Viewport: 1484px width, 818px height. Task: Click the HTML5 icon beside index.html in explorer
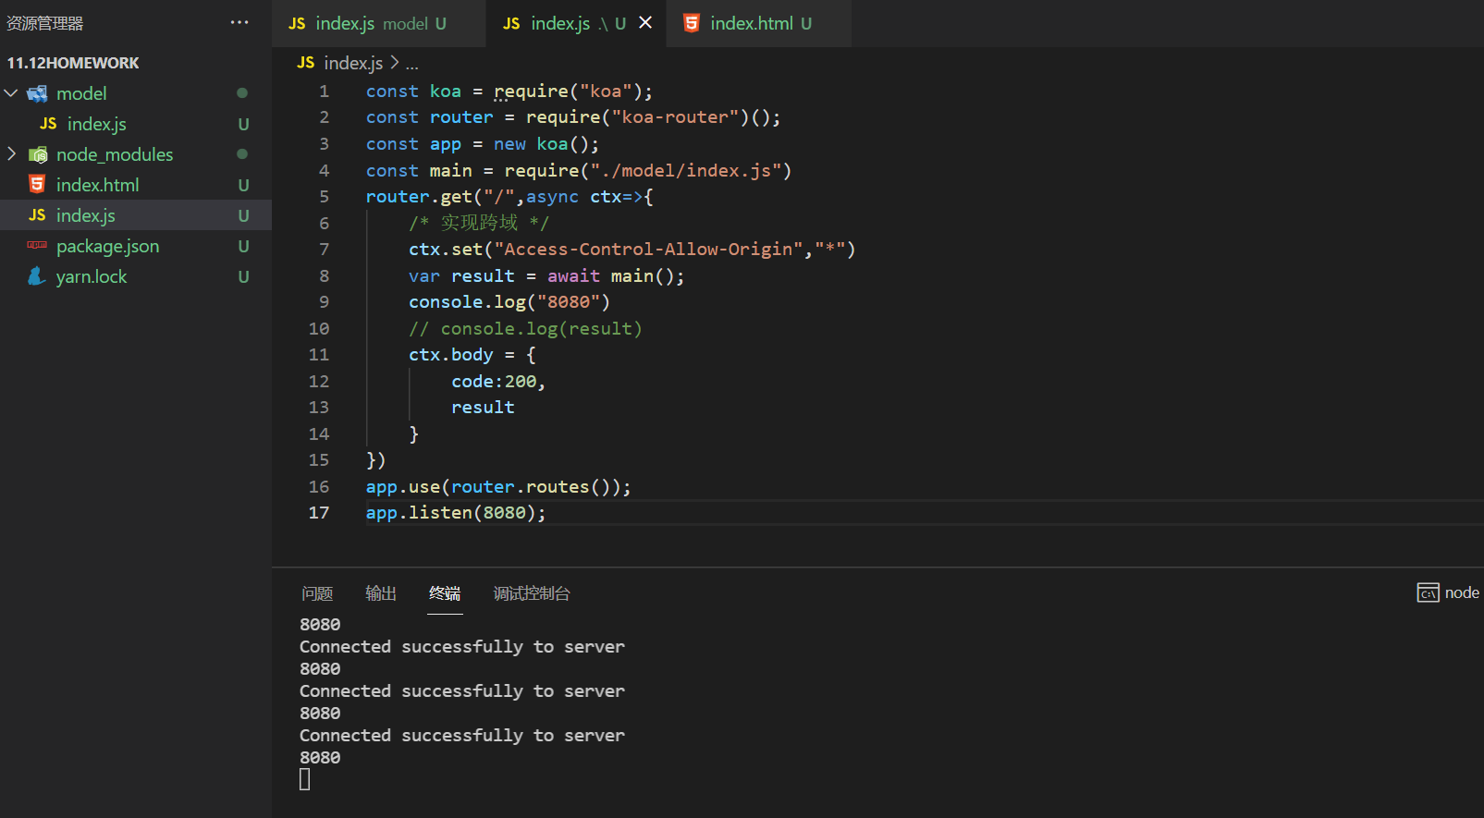(x=37, y=185)
